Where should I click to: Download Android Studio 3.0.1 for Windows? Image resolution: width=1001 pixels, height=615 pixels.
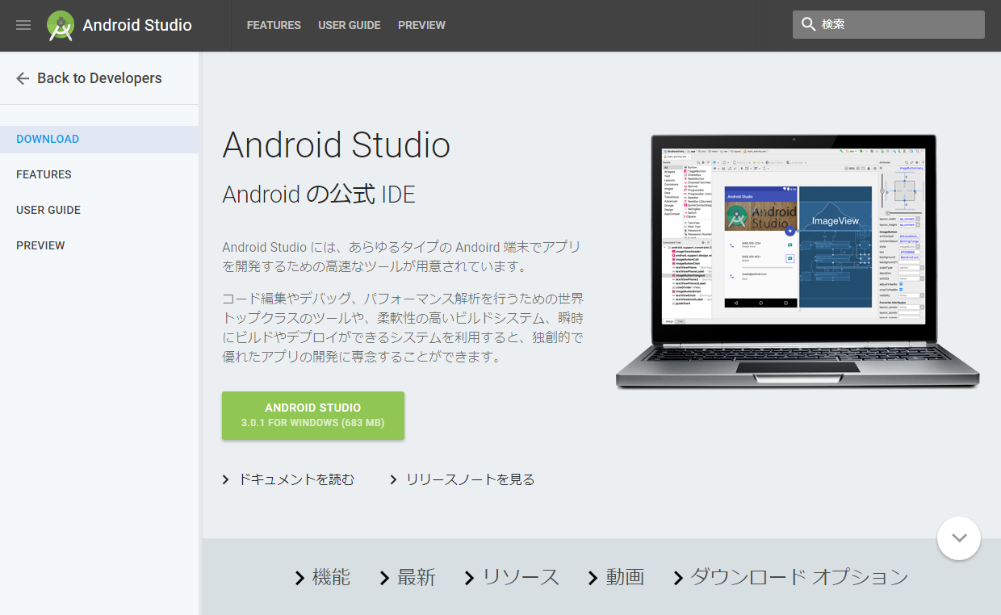tap(312, 416)
